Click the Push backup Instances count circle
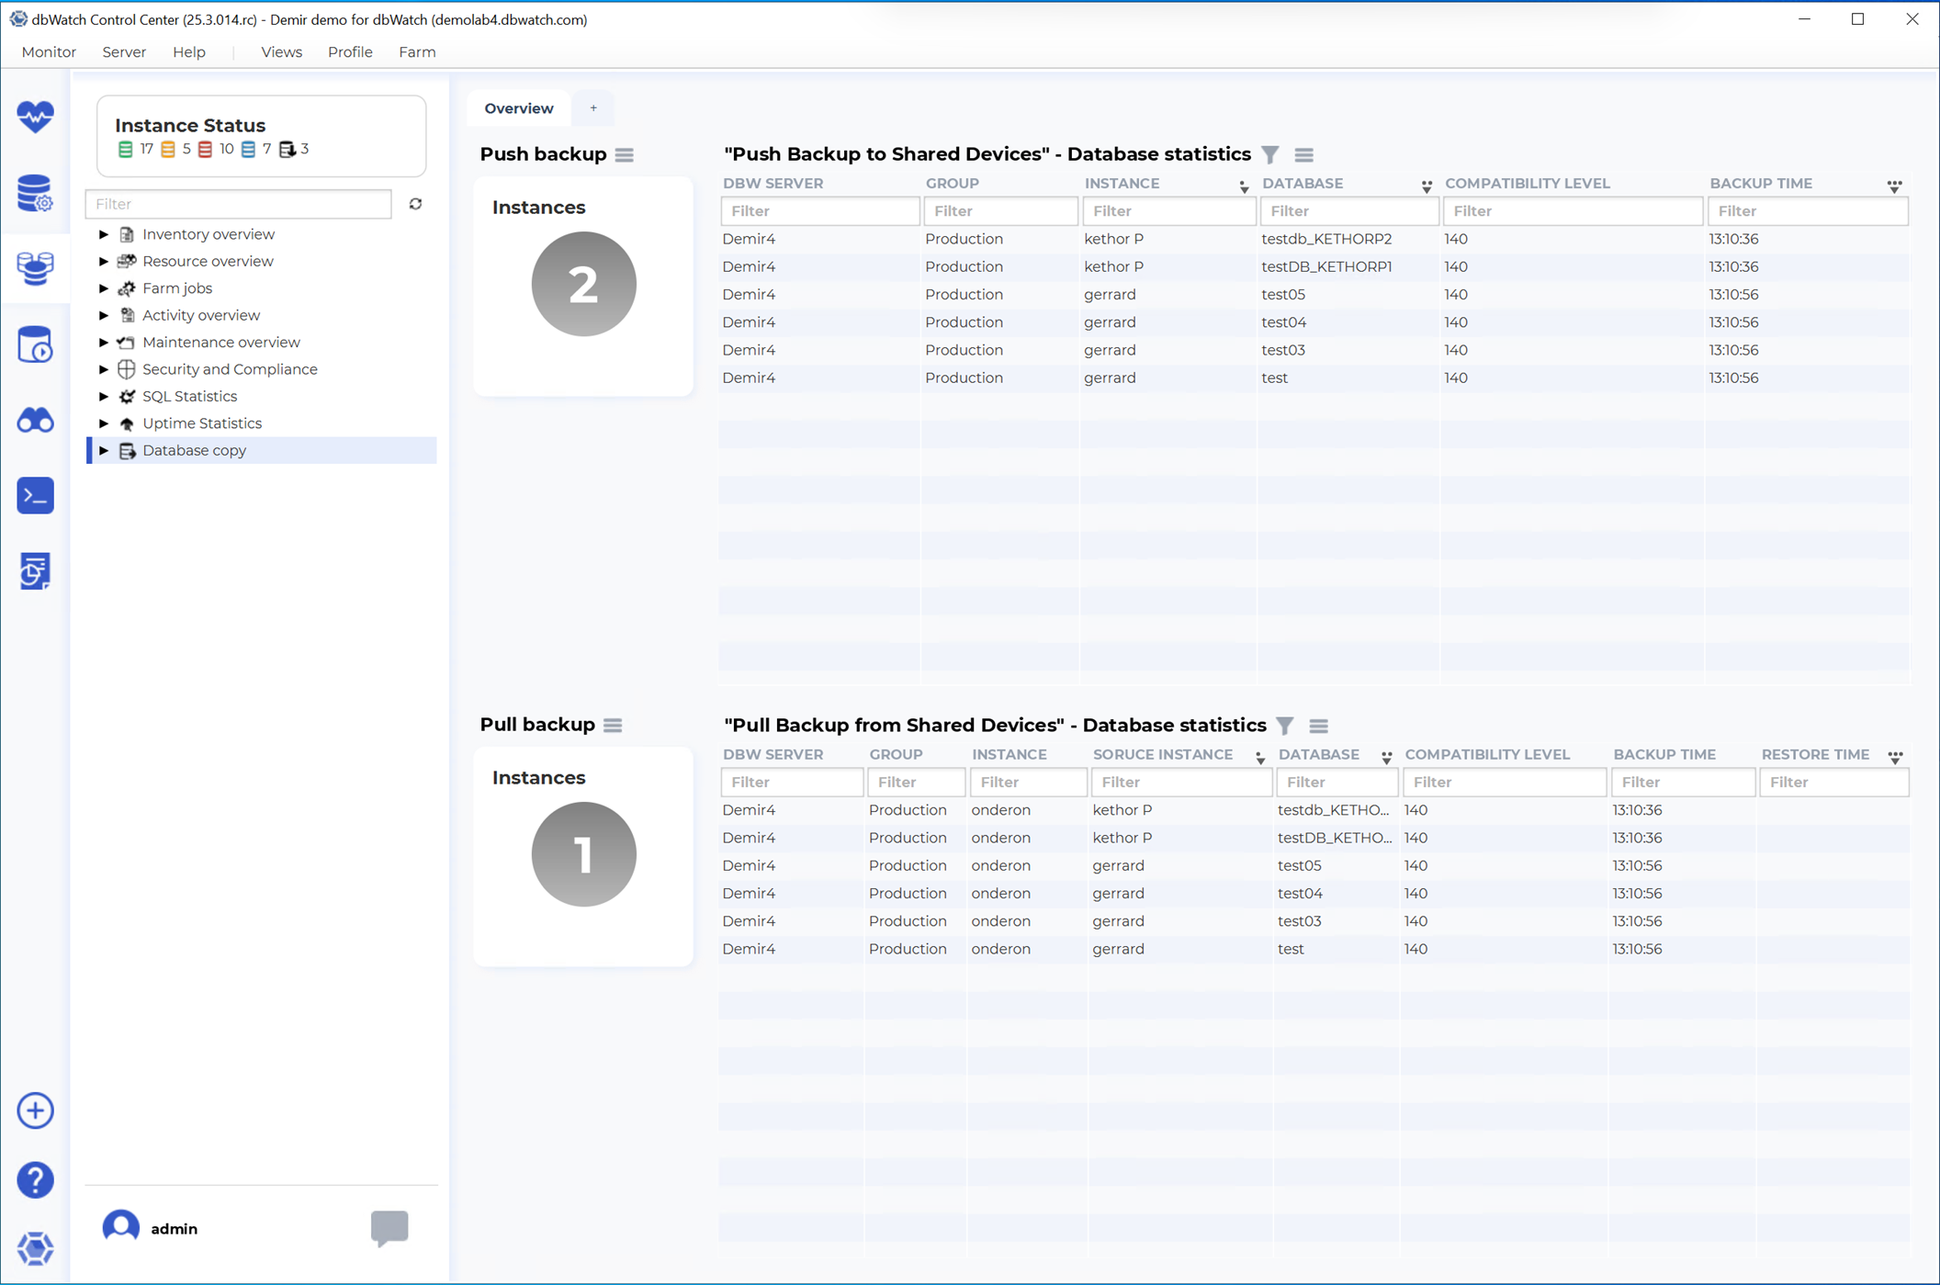This screenshot has height=1285, width=1940. click(583, 284)
